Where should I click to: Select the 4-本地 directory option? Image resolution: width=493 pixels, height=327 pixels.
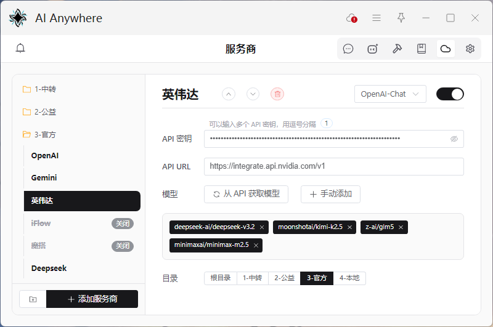tap(351, 278)
